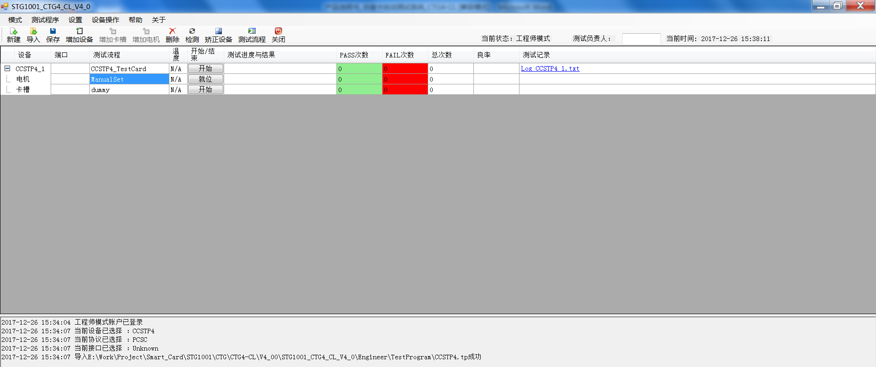Click the log line 当前设备已选择 : CCSTP4
876x367 pixels.
pos(78,331)
